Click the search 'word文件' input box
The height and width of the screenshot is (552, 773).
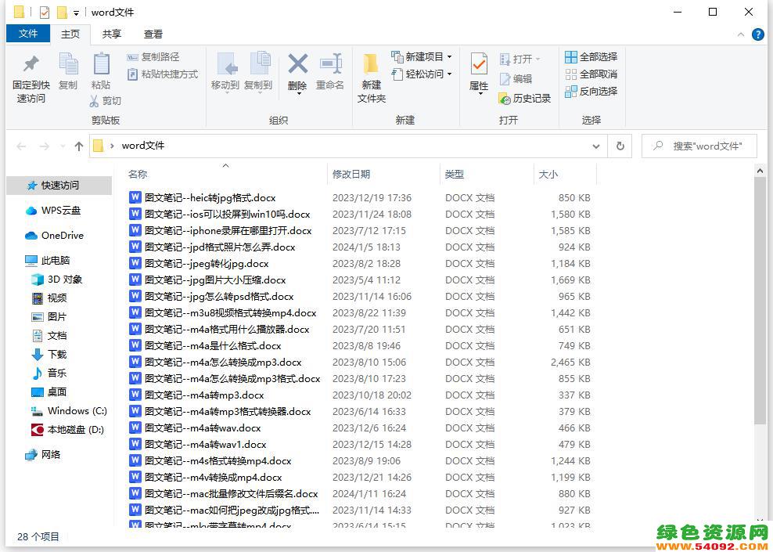699,146
